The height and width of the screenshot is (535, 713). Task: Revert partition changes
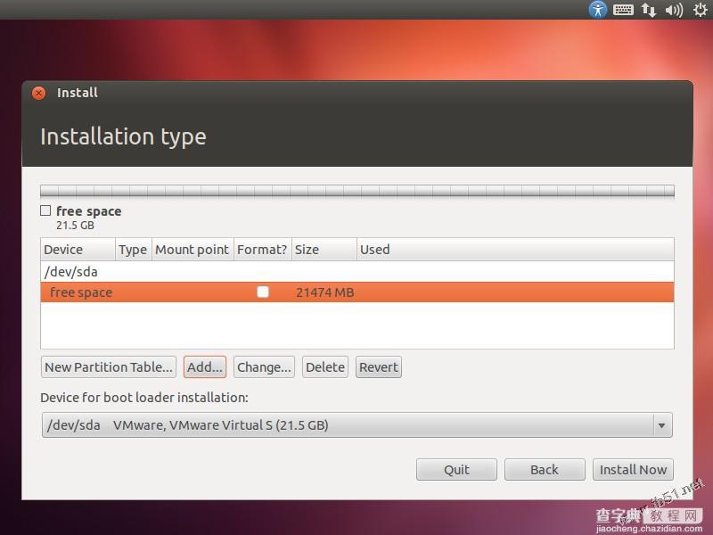coord(378,367)
